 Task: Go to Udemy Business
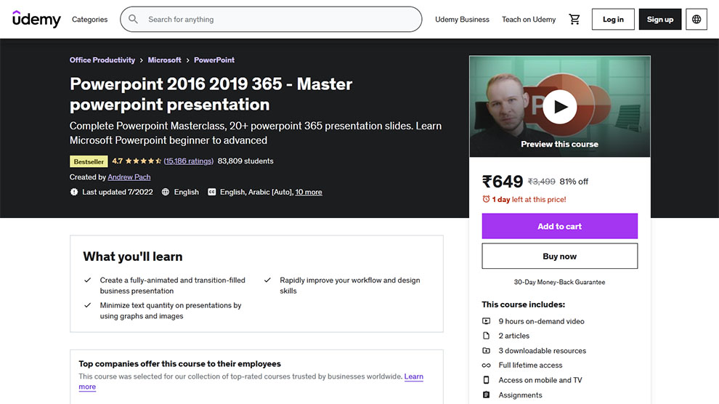tap(462, 20)
